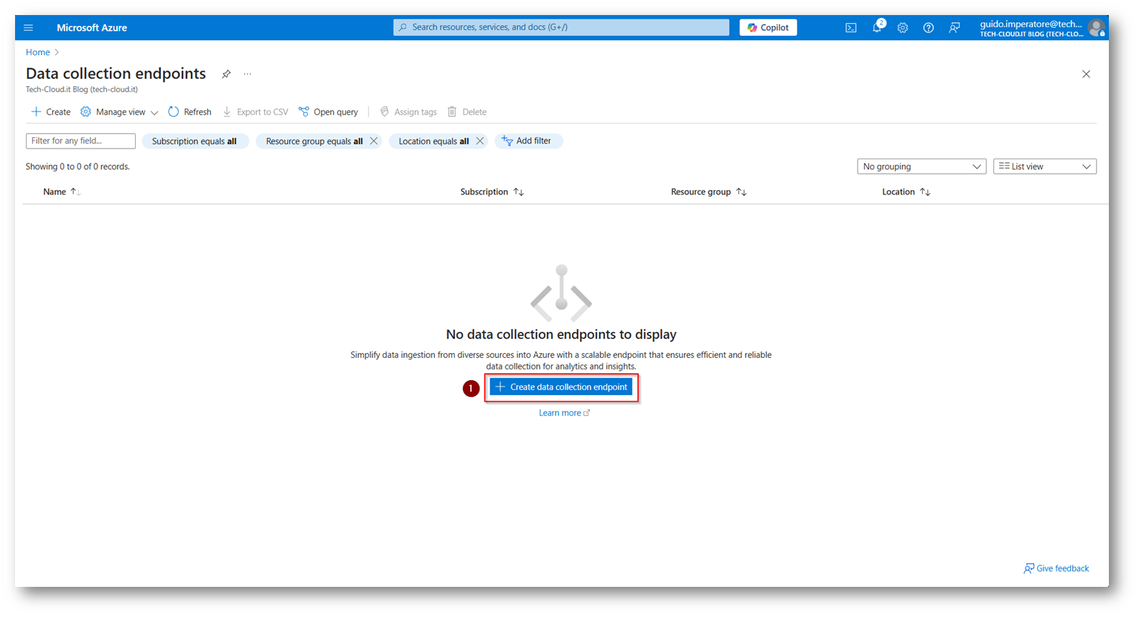Click the top bar feedback icon
This screenshot has height=617, width=1139.
[x=955, y=28]
